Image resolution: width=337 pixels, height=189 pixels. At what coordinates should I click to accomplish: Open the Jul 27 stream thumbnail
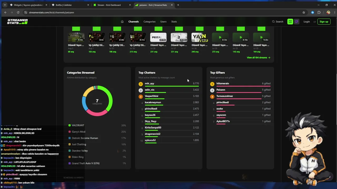click(179, 37)
